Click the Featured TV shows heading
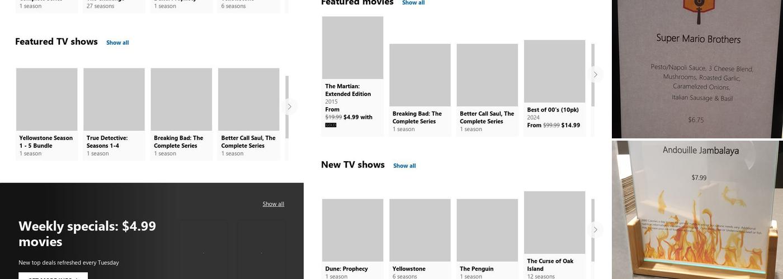The image size is (783, 279). click(56, 41)
